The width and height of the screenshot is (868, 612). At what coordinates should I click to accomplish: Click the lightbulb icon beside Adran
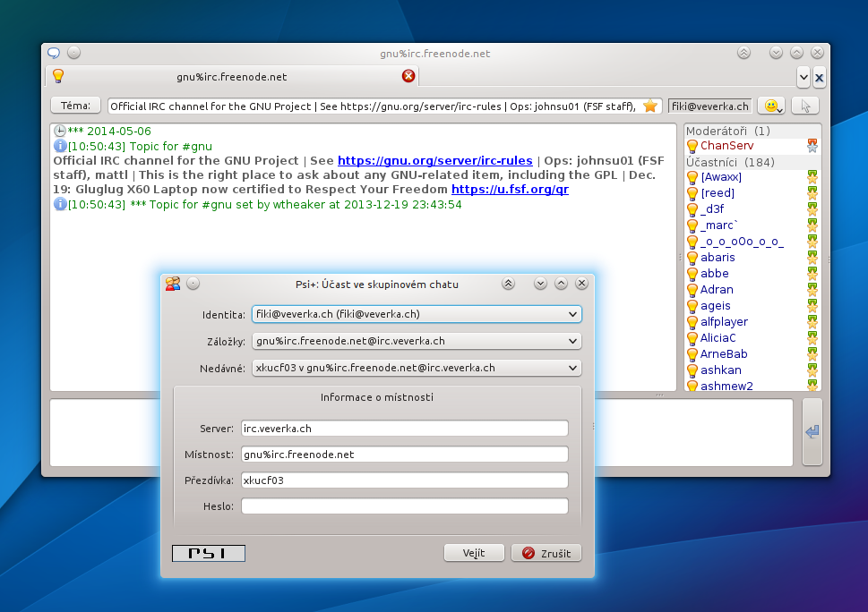692,290
